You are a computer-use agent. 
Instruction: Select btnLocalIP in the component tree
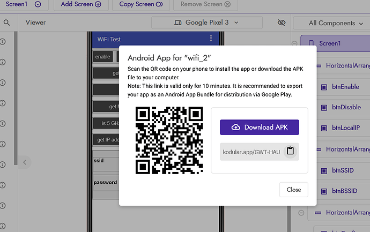(346, 128)
